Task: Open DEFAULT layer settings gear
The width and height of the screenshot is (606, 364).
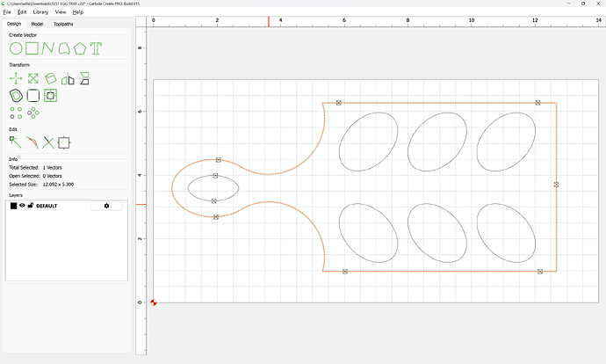Action: point(106,206)
